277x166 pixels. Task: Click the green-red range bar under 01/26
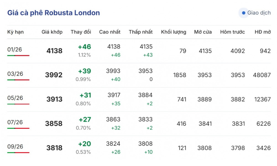pos(18,56)
